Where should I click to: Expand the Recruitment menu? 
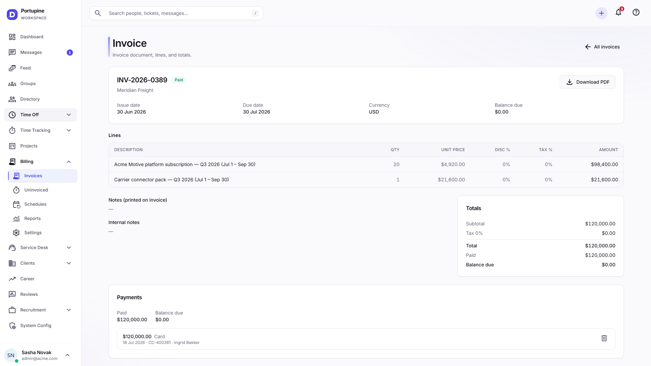(40, 310)
